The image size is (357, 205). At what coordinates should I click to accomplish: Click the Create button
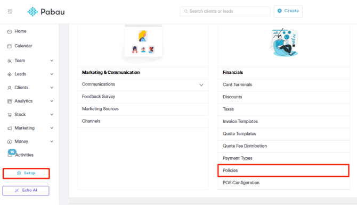tap(288, 11)
